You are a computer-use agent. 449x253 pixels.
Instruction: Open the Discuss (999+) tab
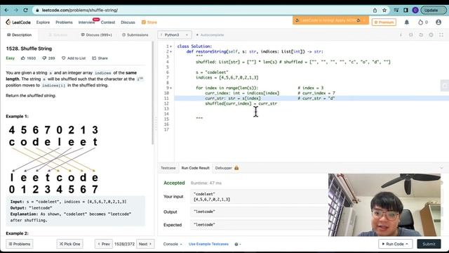point(97,34)
